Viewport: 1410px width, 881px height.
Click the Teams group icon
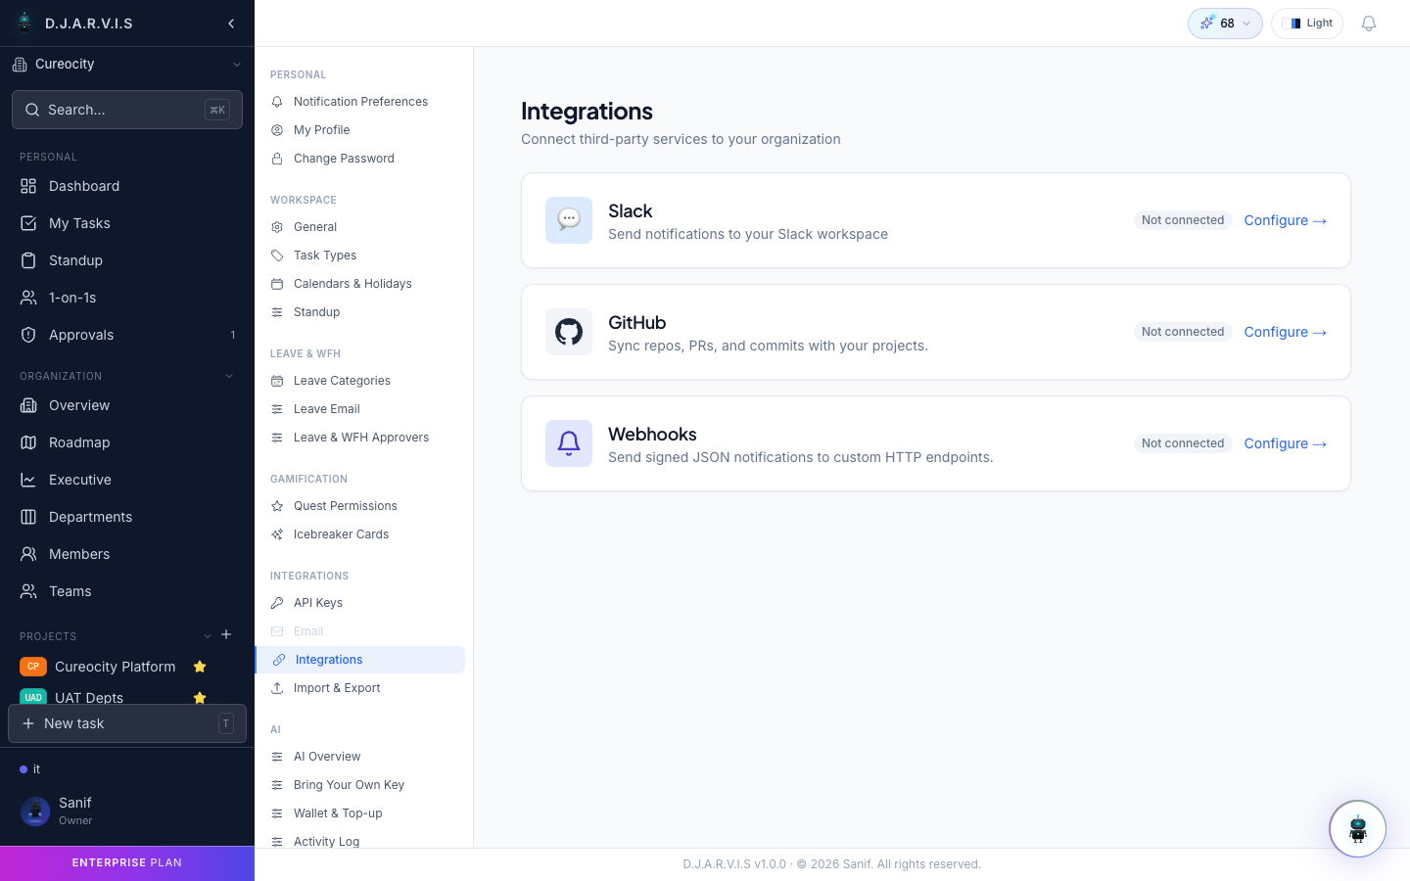click(x=28, y=591)
